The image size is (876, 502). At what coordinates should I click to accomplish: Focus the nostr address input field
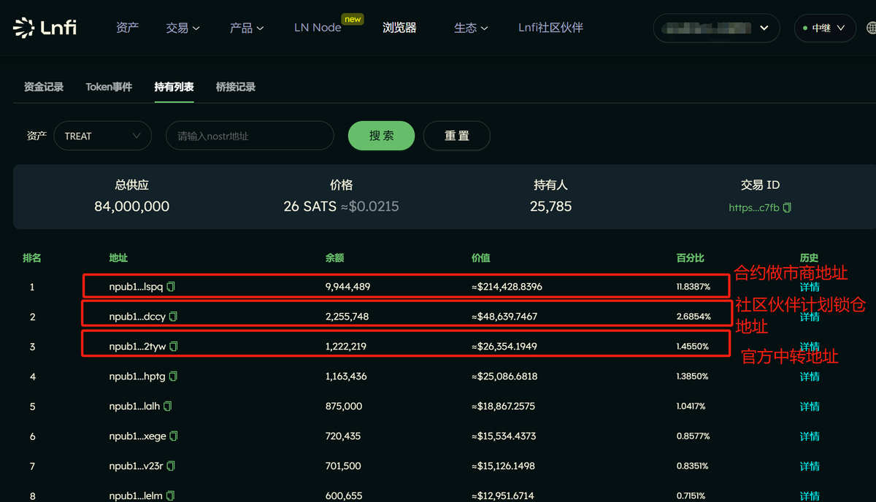250,136
